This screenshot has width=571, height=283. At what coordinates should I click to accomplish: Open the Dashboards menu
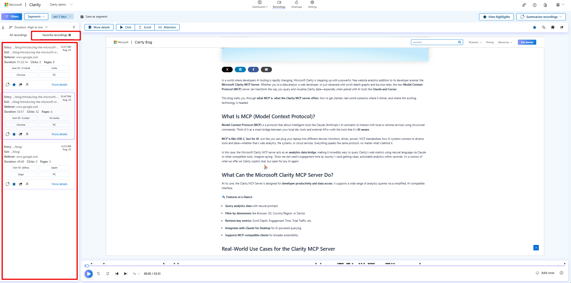tap(260, 4)
